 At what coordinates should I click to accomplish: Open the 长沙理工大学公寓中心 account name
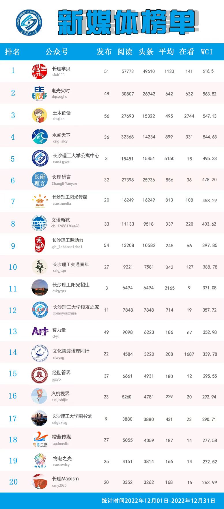pos(76,156)
